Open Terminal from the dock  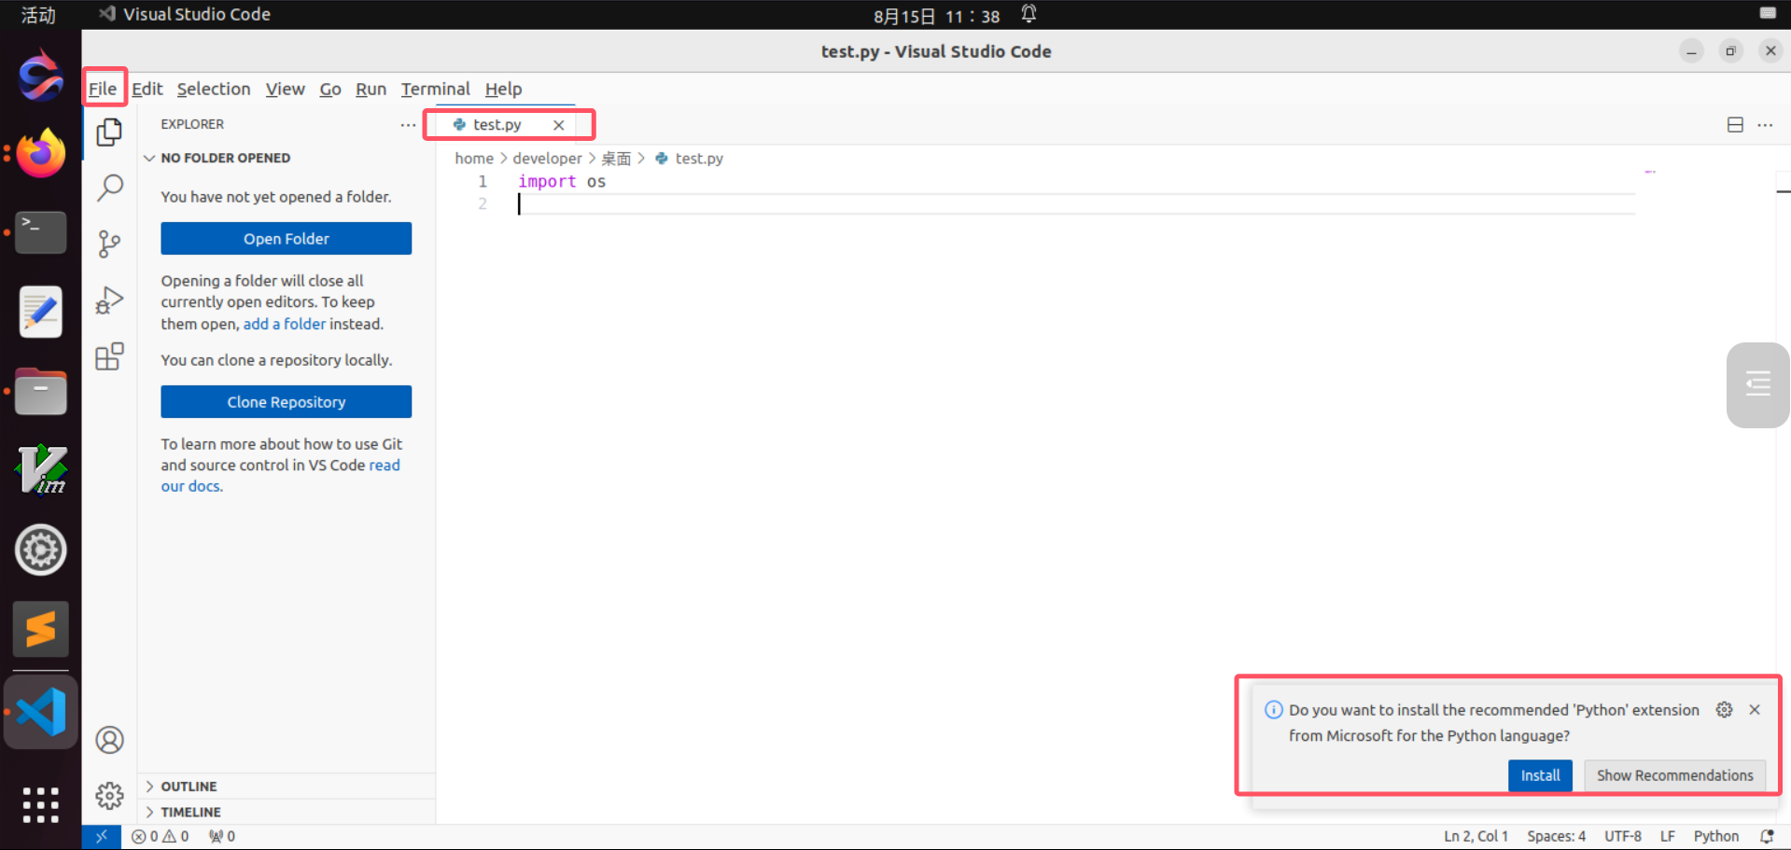click(x=41, y=232)
